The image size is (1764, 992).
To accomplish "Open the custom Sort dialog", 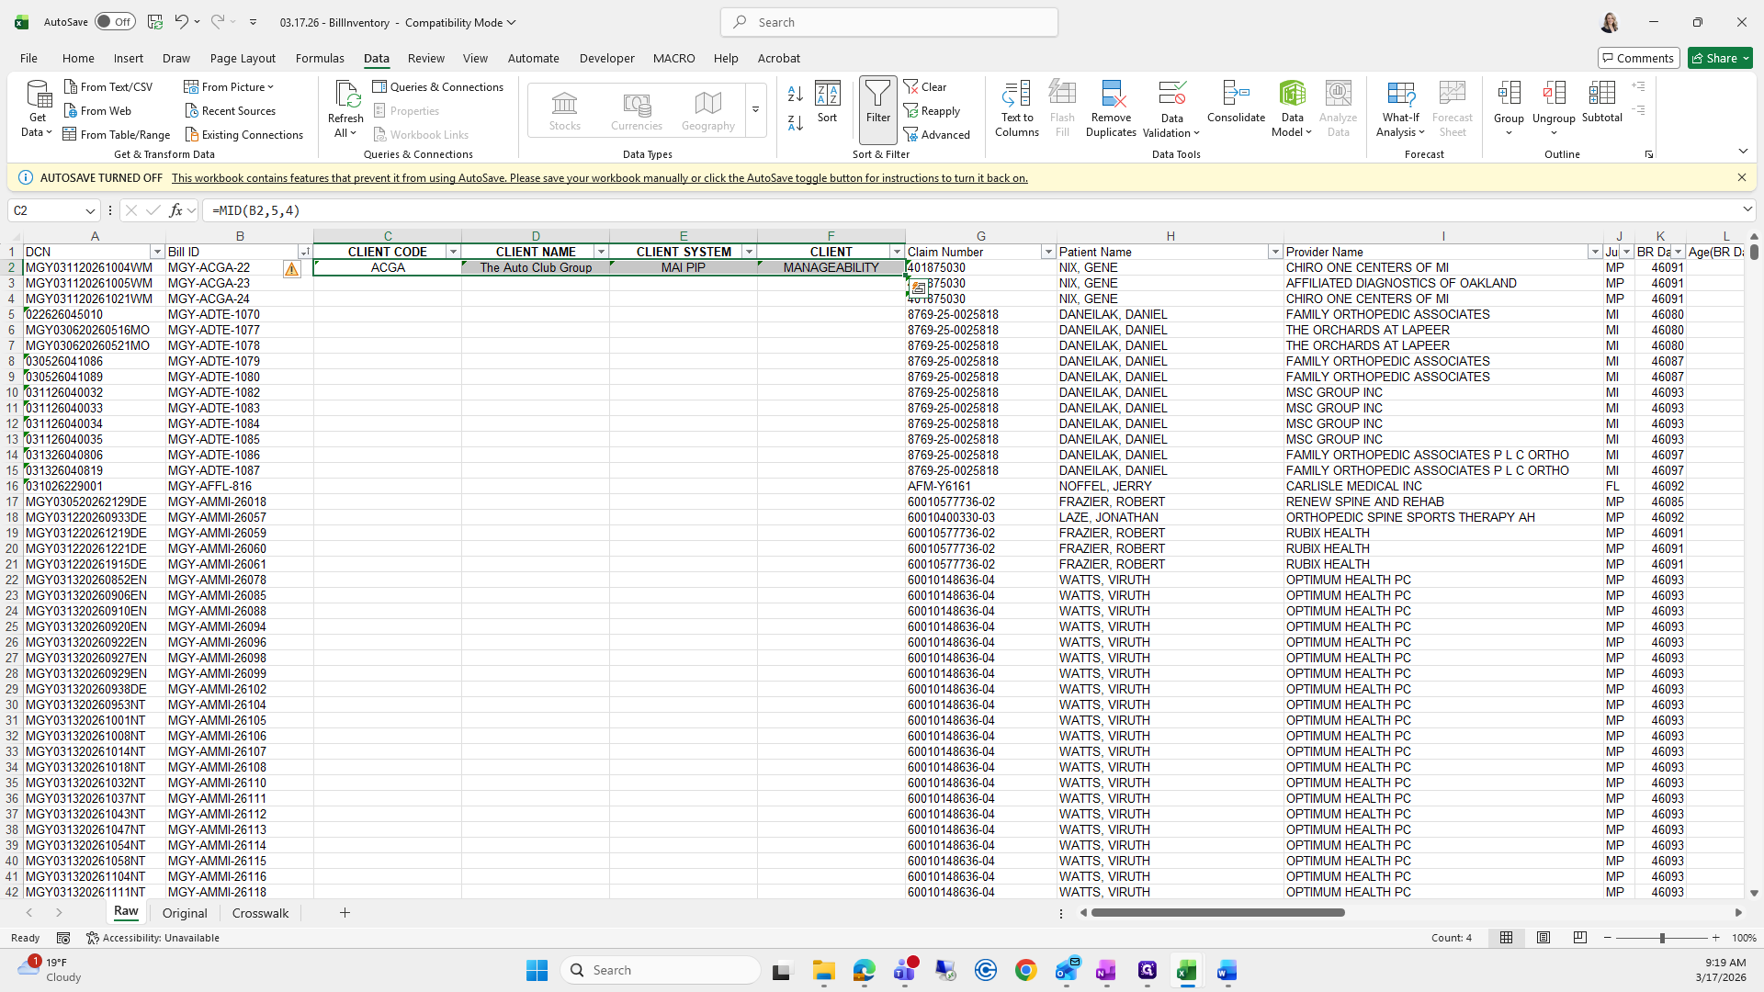I will coord(827,101).
